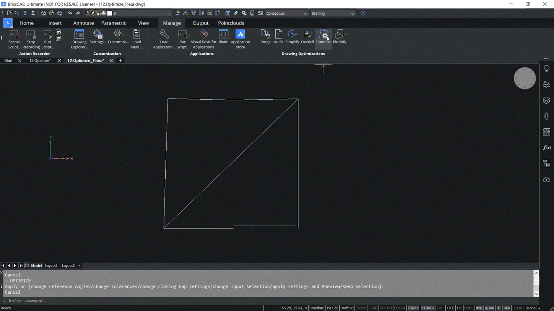
Task: Run the Overkill command
Action: (307, 37)
